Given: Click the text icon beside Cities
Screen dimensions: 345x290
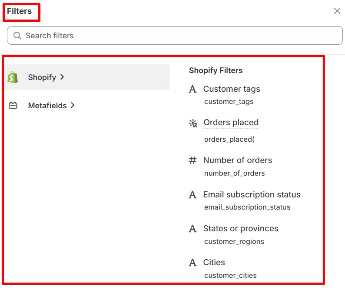Looking at the screenshot, I should click(193, 263).
